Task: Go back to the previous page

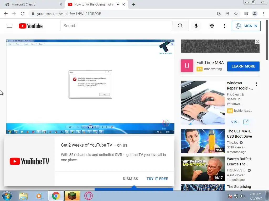Action: point(6,14)
